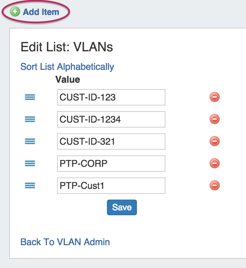Click drag handle beside CUST-ID-1234

point(30,119)
